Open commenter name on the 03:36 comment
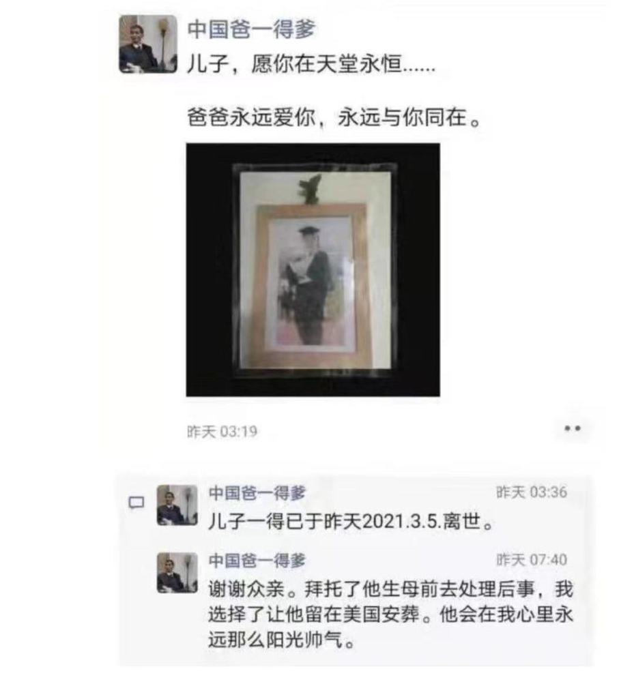 coord(257,493)
